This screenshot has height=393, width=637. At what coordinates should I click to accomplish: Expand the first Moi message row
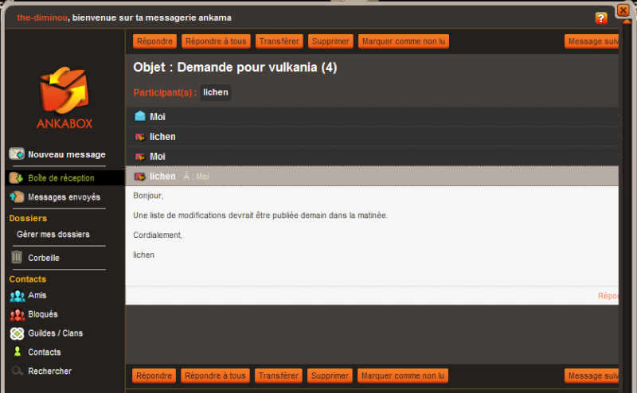(x=372, y=117)
